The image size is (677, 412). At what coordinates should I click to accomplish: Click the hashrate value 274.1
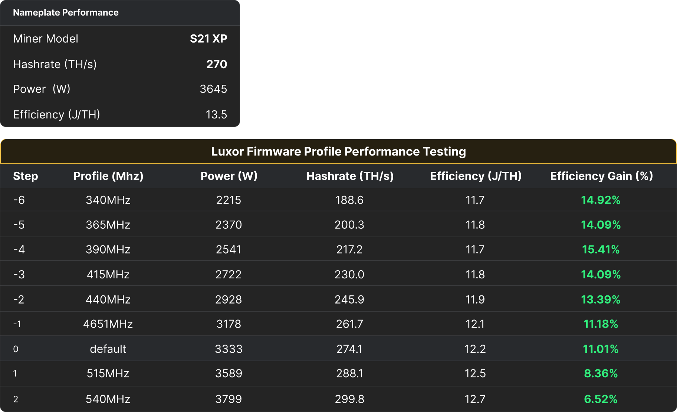pos(349,349)
